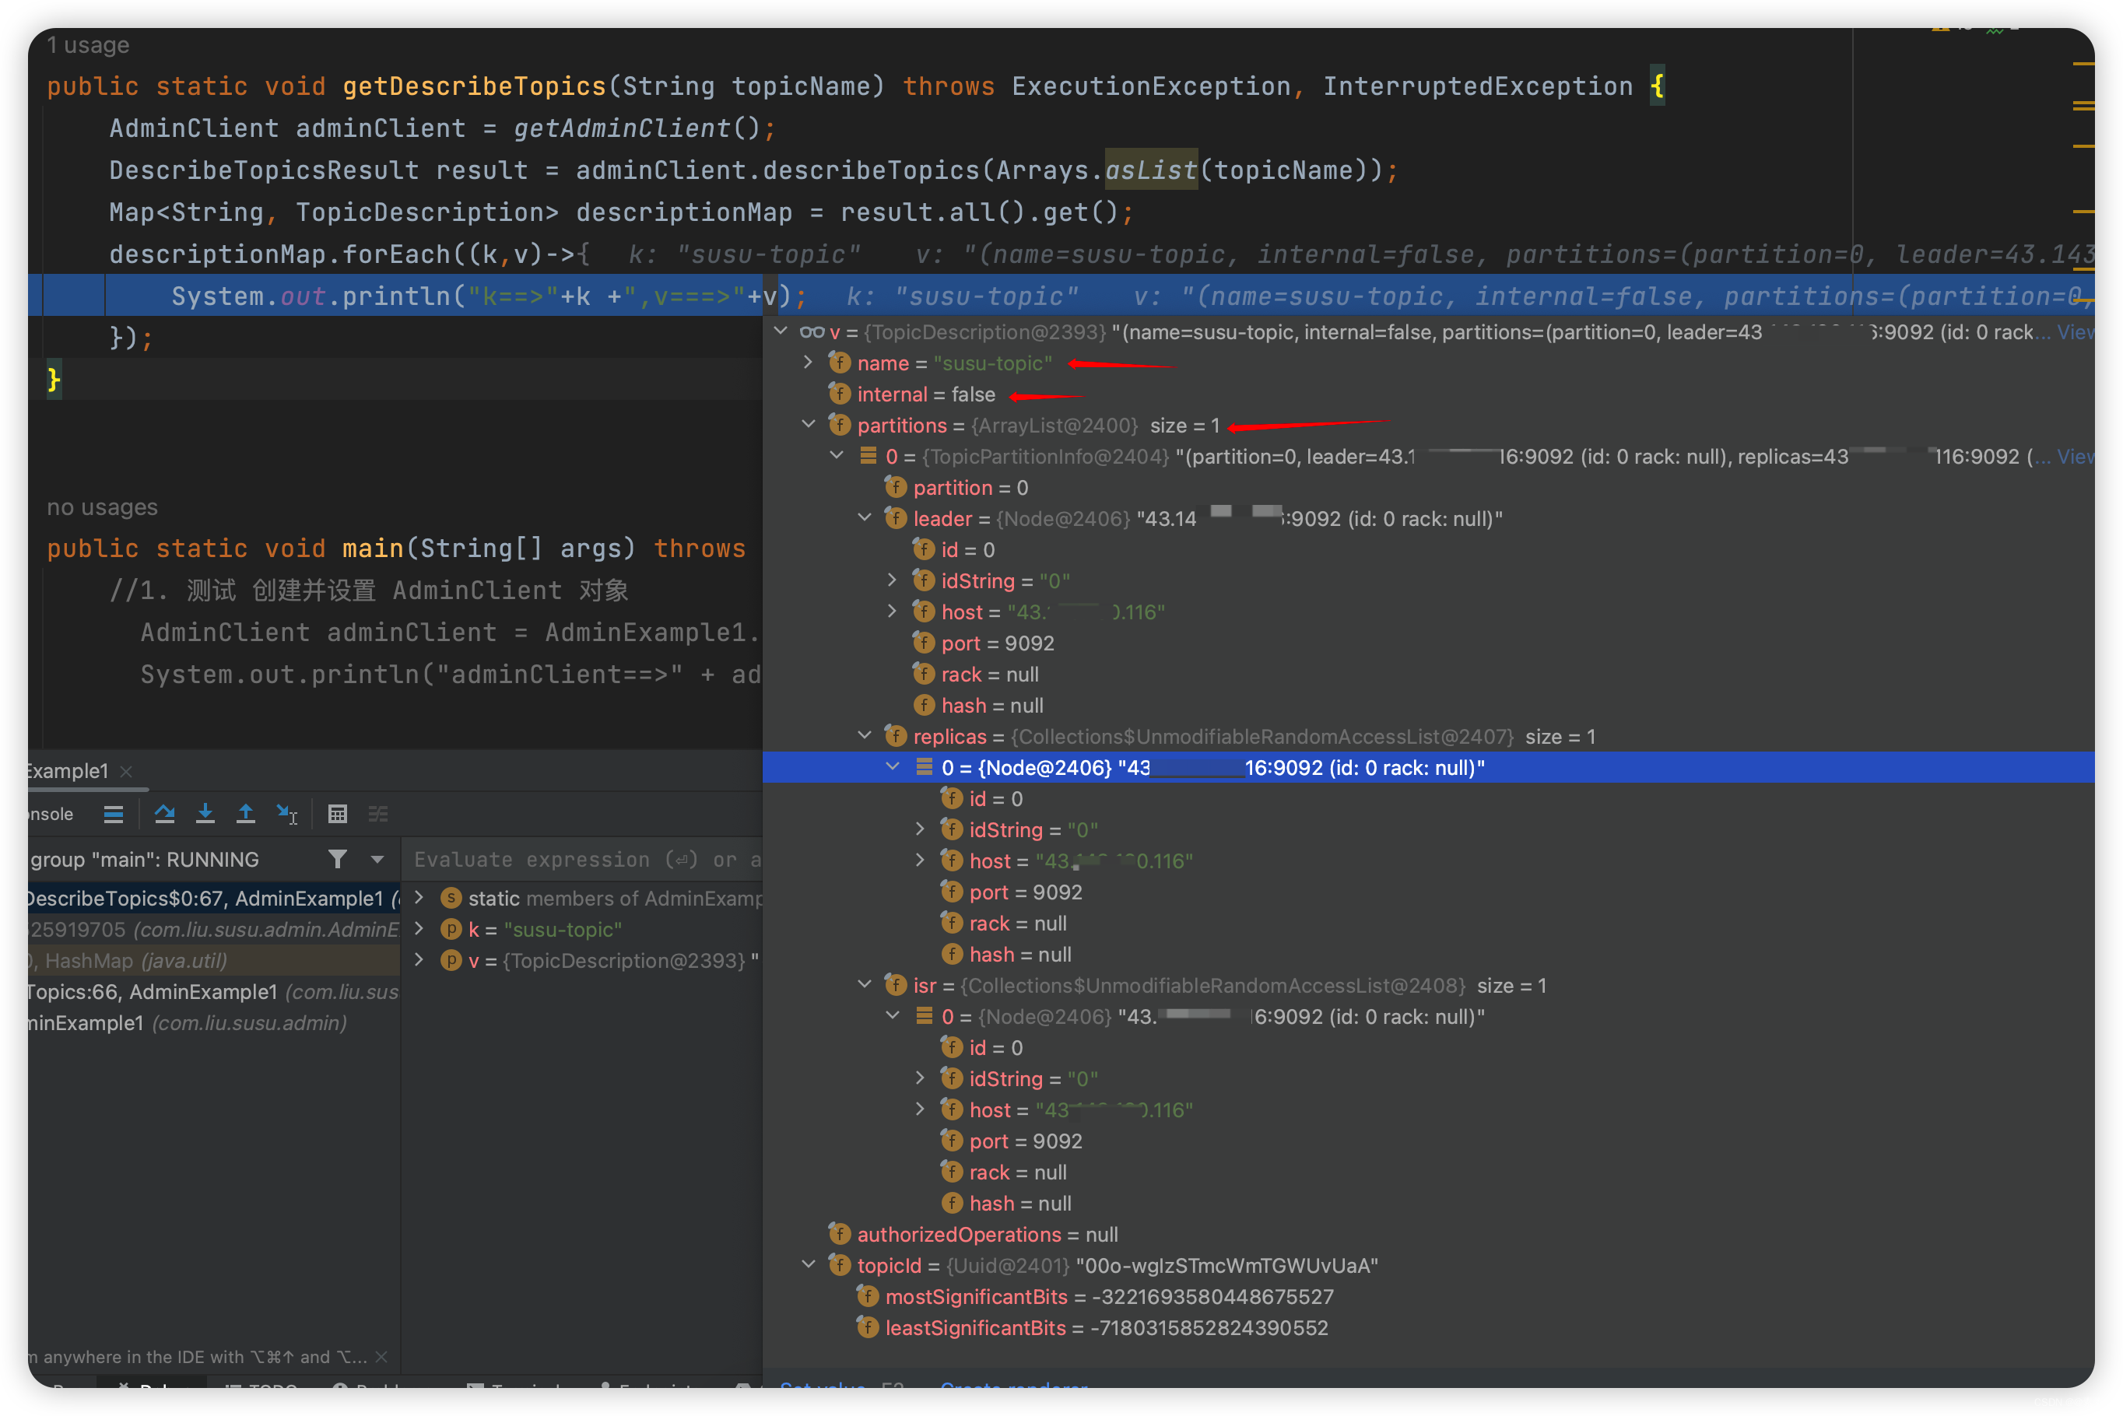Collapse the leader = {Node@2406} node
Viewport: 2123px width, 1416px height.
pyautogui.click(x=864, y=517)
